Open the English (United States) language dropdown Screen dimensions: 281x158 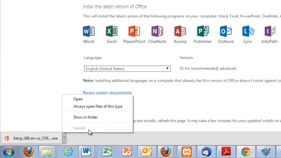pyautogui.click(x=127, y=68)
